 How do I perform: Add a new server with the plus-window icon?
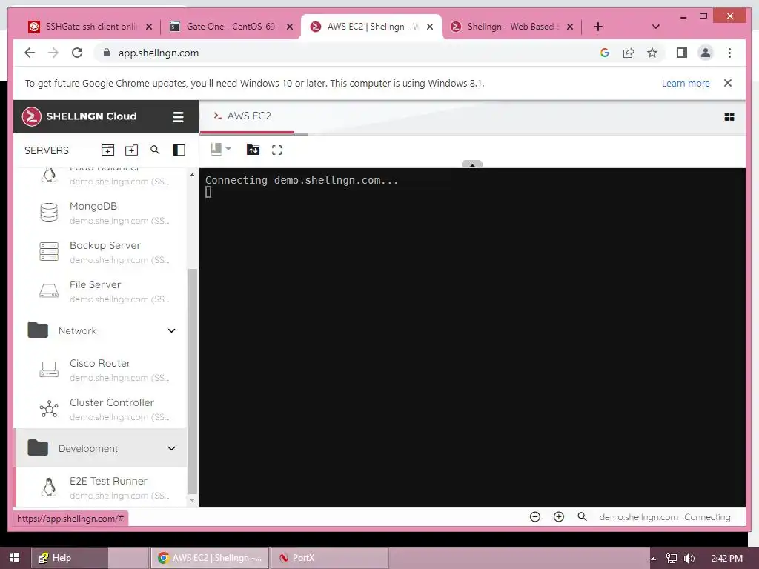tap(107, 150)
